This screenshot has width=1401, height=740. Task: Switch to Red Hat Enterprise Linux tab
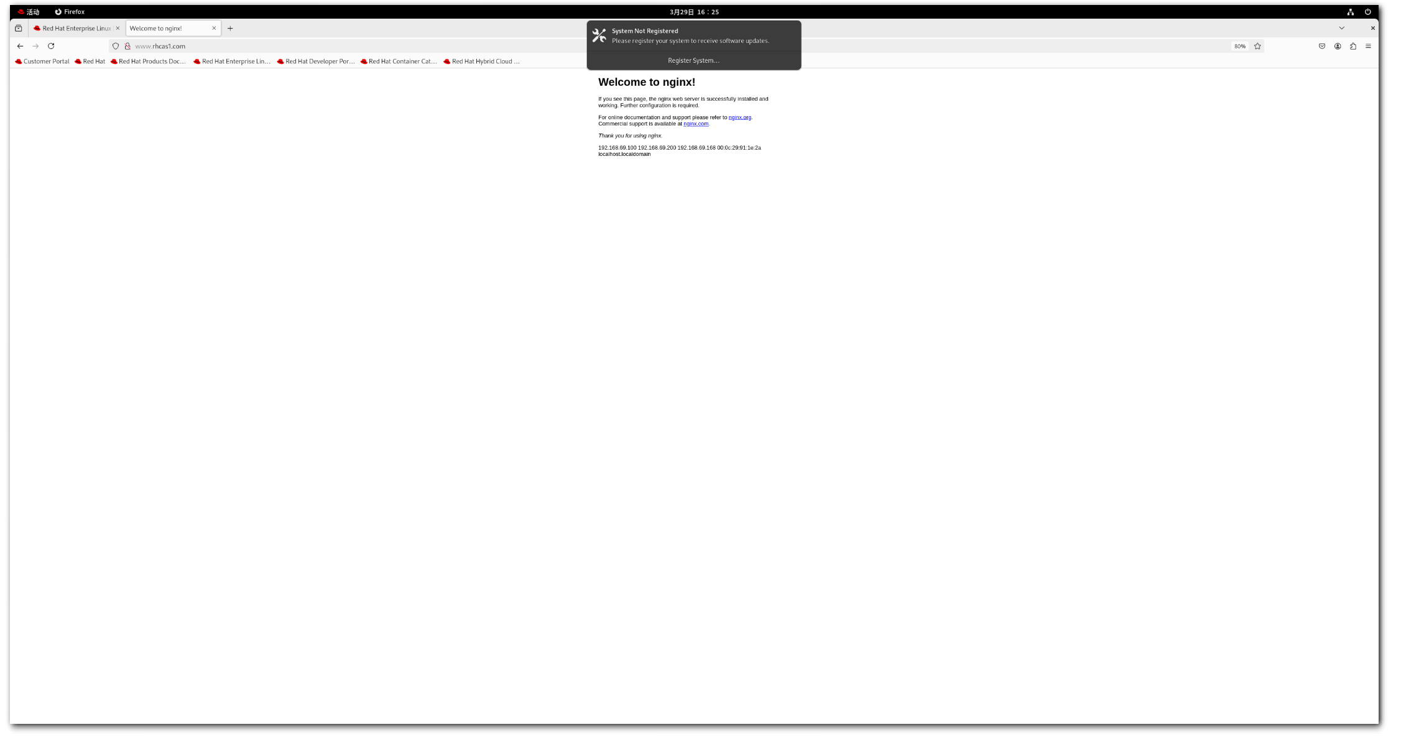coord(73,29)
